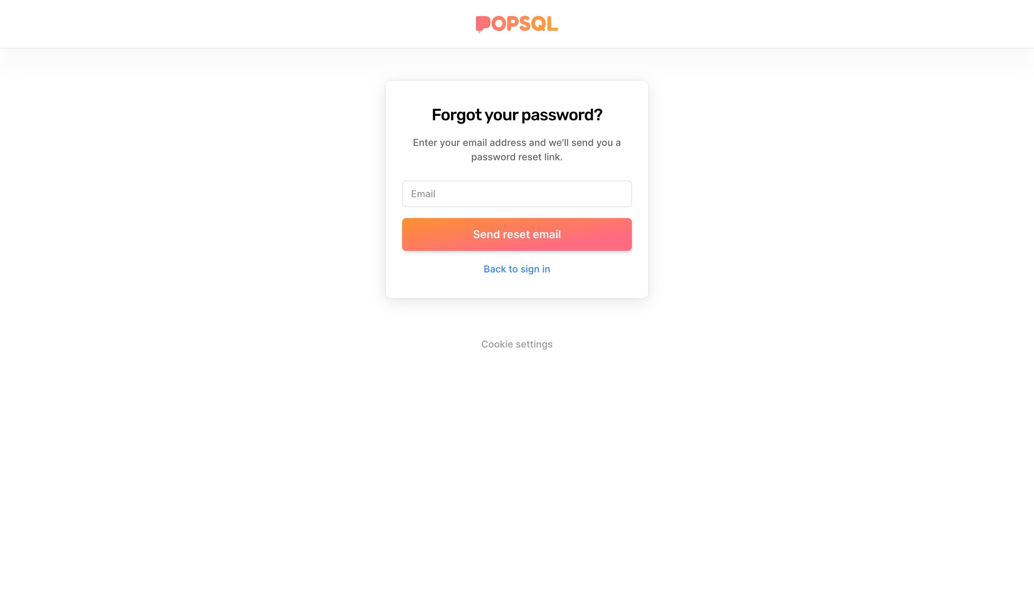The image size is (1034, 594).
Task: Click the letter Q in the PopSQL logo
Action: coord(539,24)
